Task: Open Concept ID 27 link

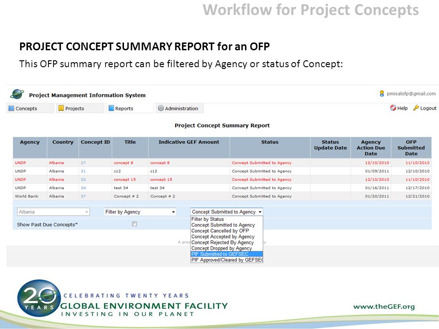Action: point(83,163)
